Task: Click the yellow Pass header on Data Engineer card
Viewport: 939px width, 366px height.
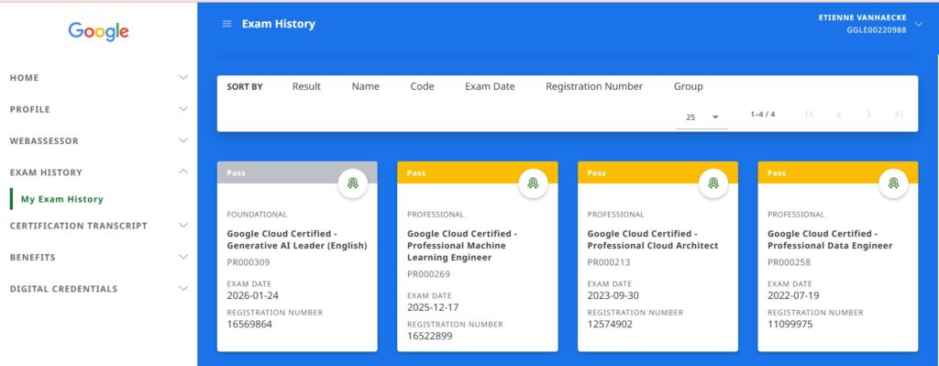Action: click(838, 172)
